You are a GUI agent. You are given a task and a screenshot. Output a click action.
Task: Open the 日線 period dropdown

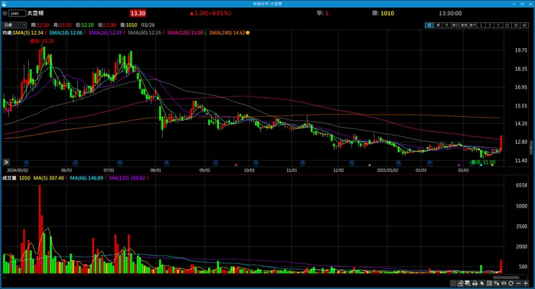pos(14,25)
